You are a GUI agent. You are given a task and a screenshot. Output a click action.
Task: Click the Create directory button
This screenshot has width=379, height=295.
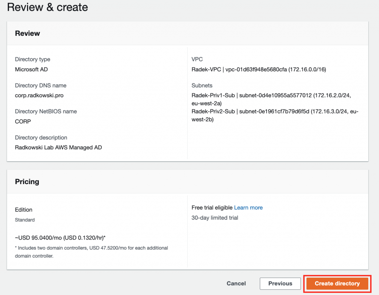tap(337, 284)
